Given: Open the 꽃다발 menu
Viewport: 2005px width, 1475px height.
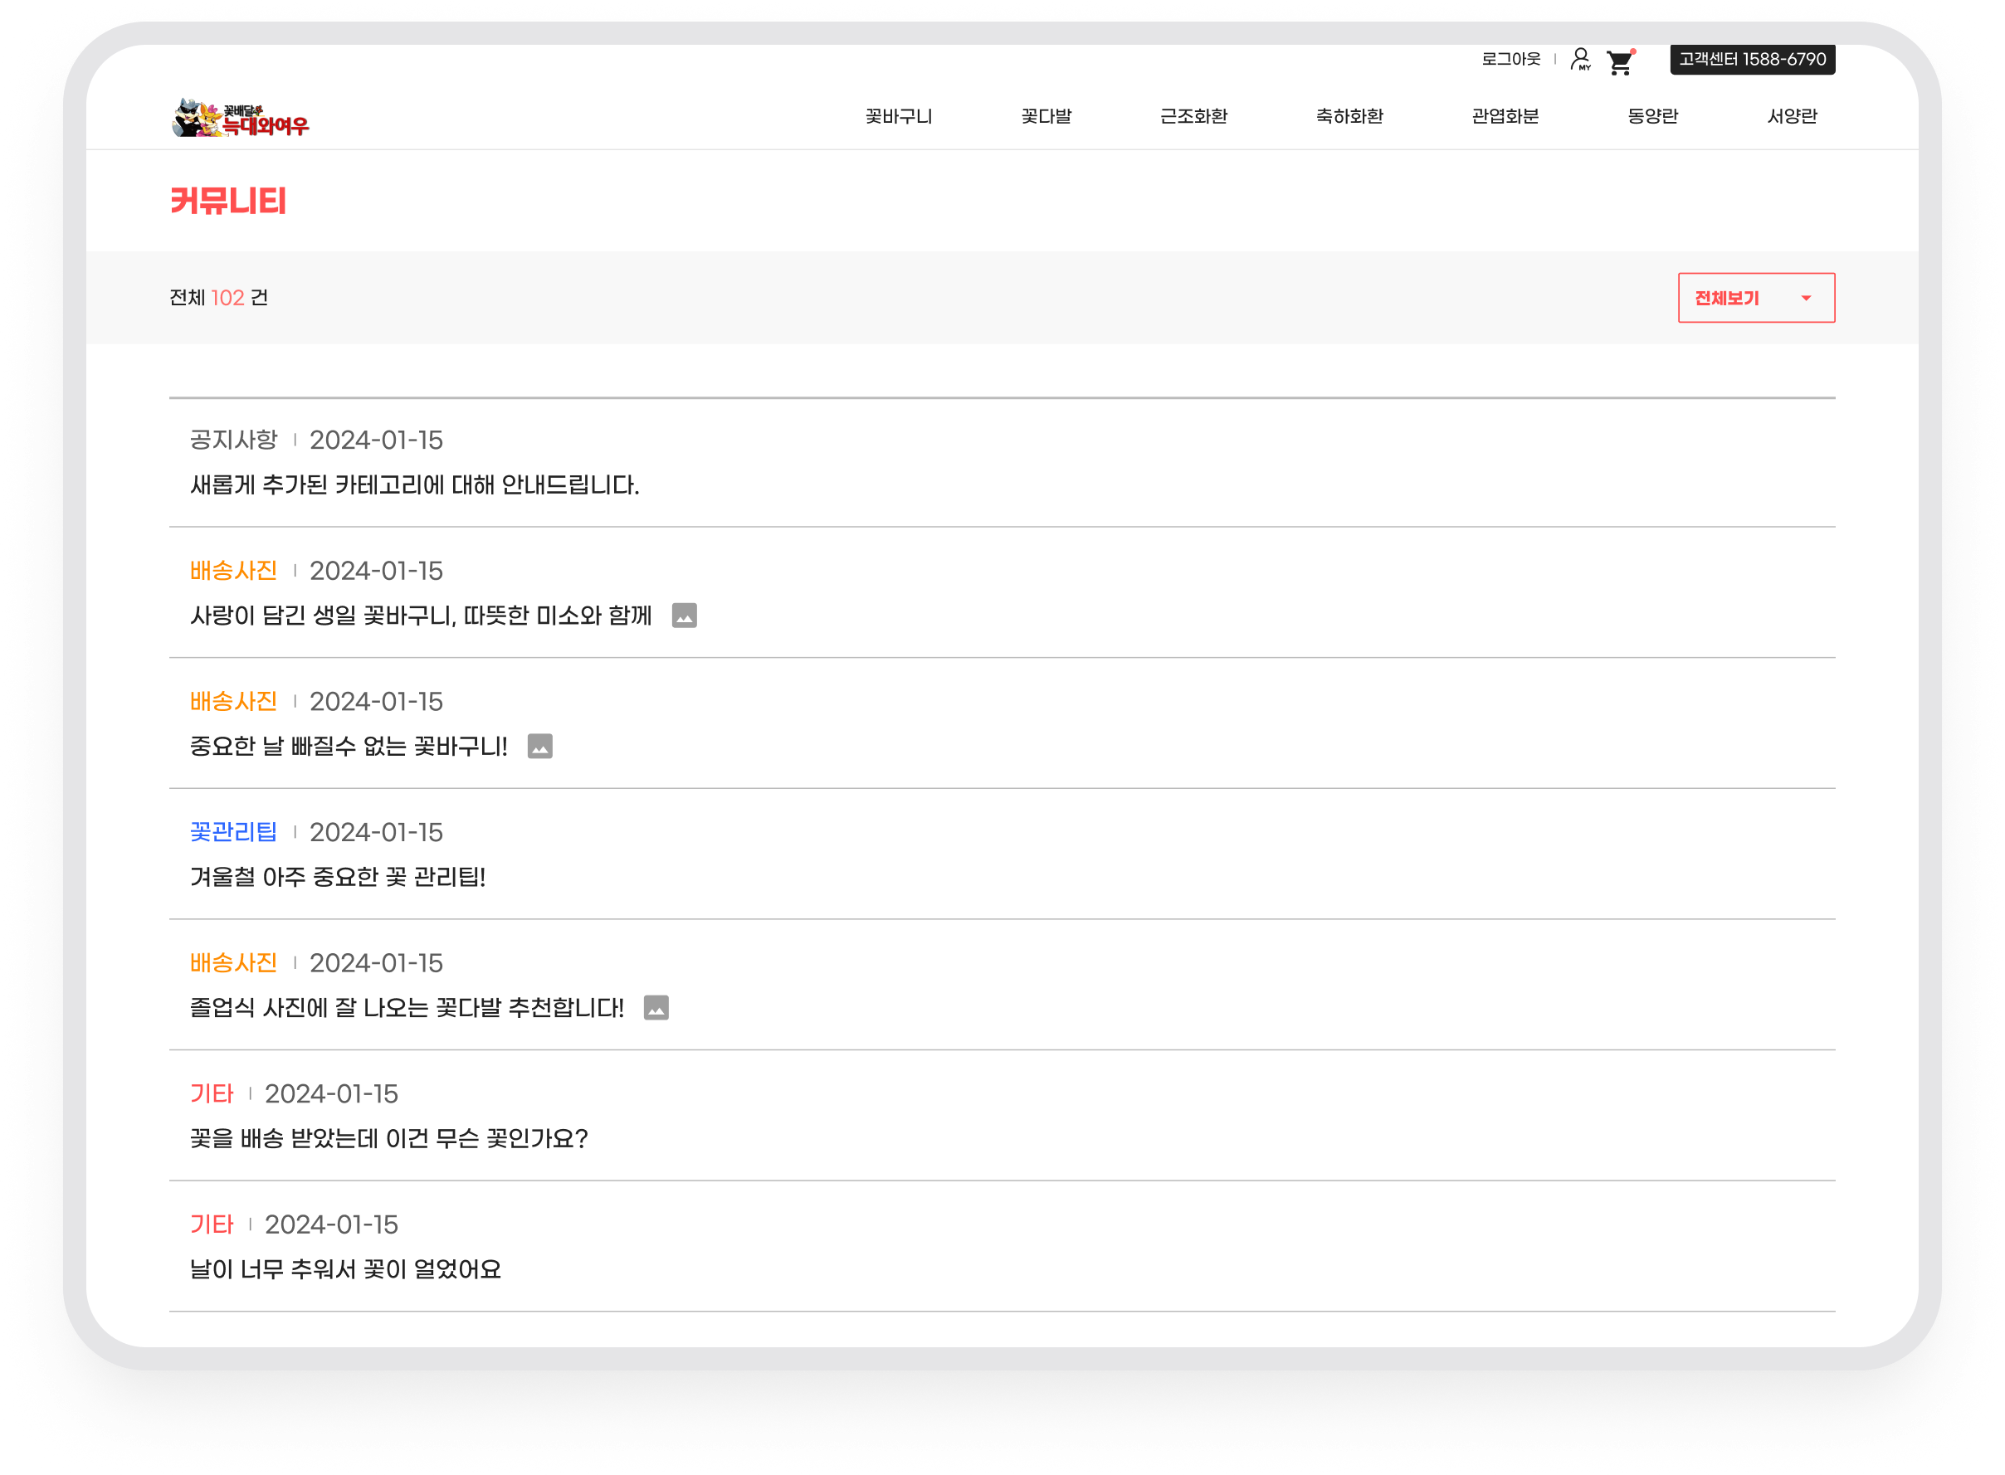Looking at the screenshot, I should point(1046,116).
